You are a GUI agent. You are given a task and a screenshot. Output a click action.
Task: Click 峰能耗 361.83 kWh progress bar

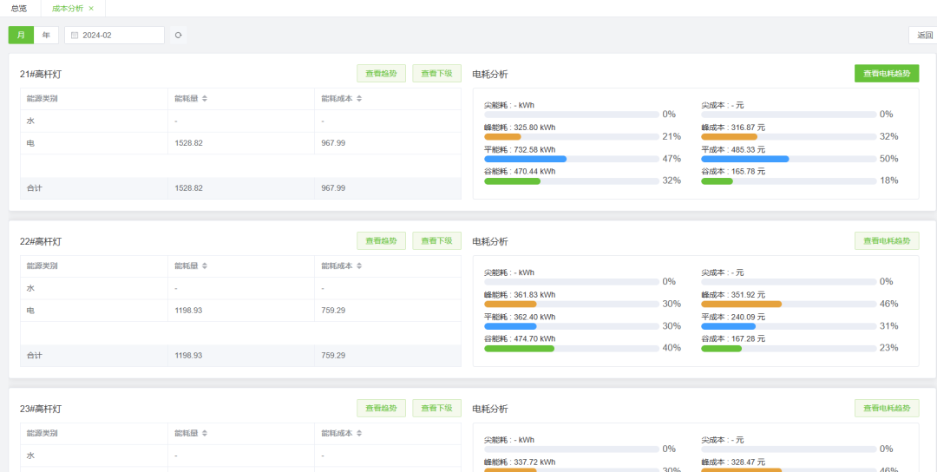coord(572,305)
